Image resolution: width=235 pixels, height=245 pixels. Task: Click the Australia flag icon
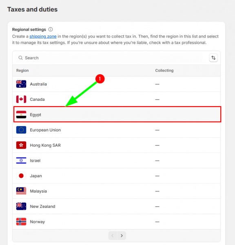(x=21, y=84)
